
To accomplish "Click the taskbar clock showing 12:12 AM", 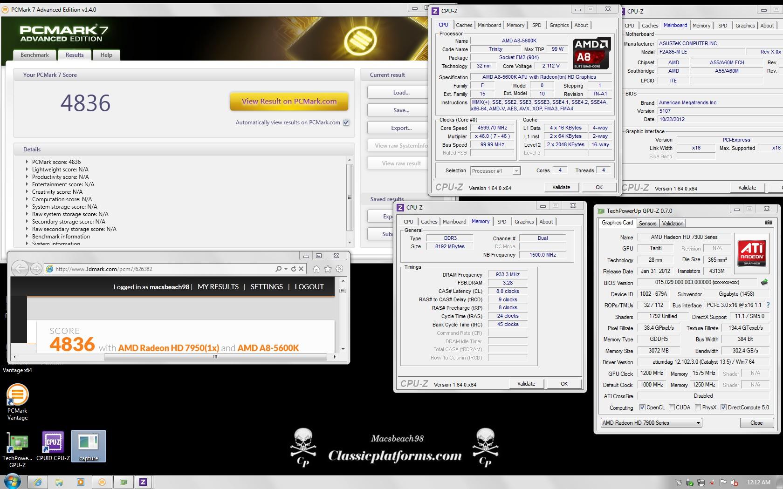I will coord(758,482).
